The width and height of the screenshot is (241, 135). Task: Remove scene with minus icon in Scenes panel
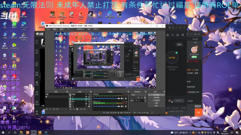50,109
